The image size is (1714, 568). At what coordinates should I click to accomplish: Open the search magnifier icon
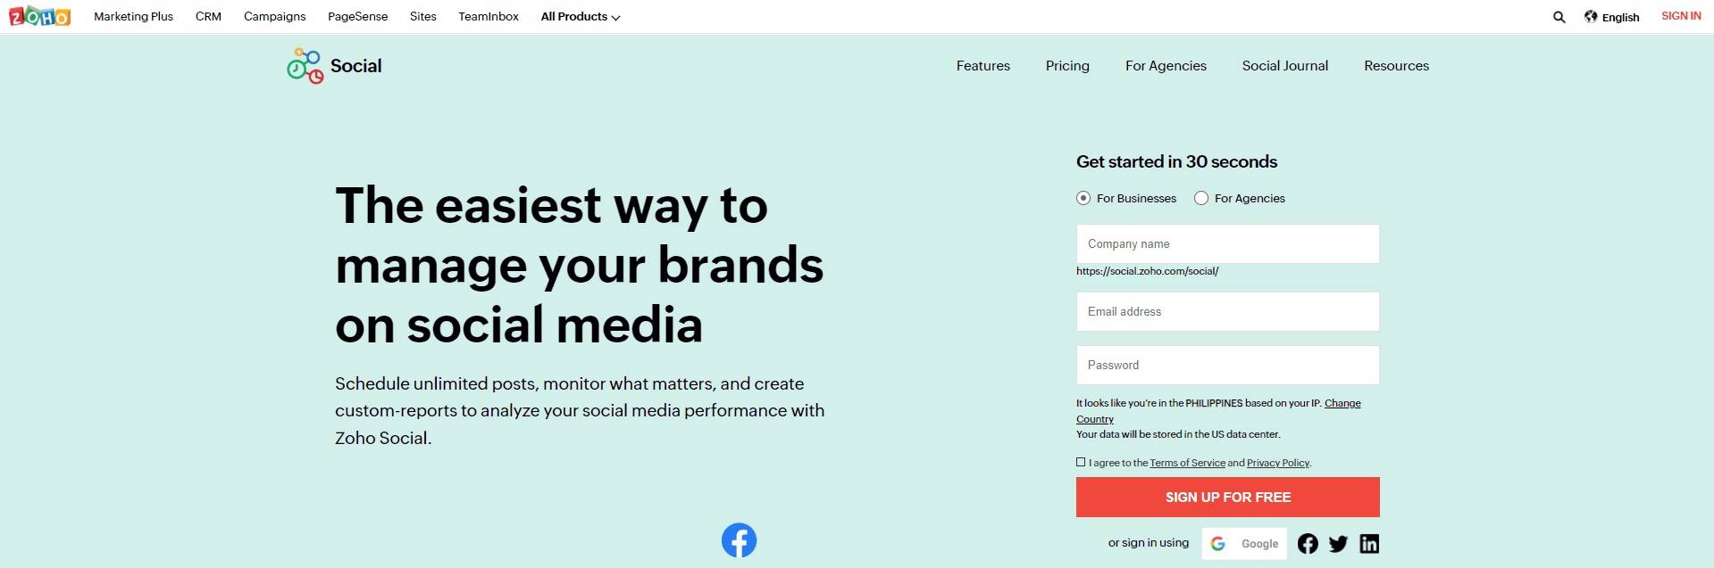pyautogui.click(x=1559, y=17)
